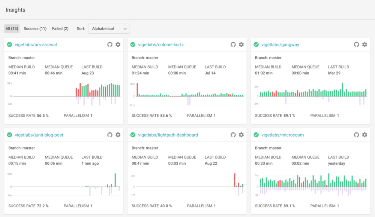
Task: Open settings gear for vigetlabs/gangway
Action: tap(364, 45)
